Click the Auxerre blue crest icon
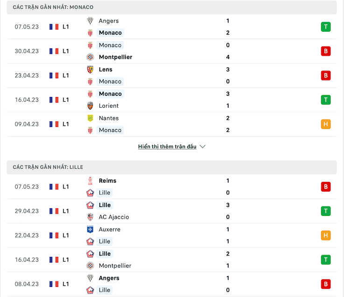This screenshot has width=344, height=297. (90, 229)
